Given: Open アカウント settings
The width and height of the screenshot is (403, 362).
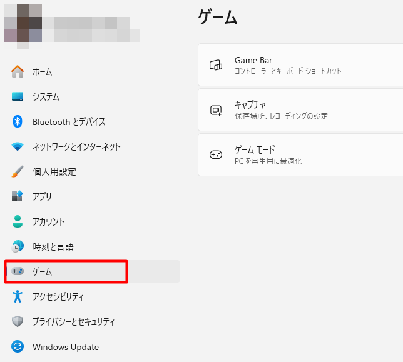Looking at the screenshot, I should (x=92, y=221).
